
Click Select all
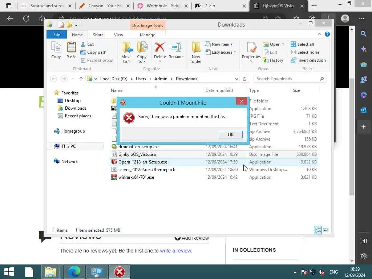tap(302, 44)
